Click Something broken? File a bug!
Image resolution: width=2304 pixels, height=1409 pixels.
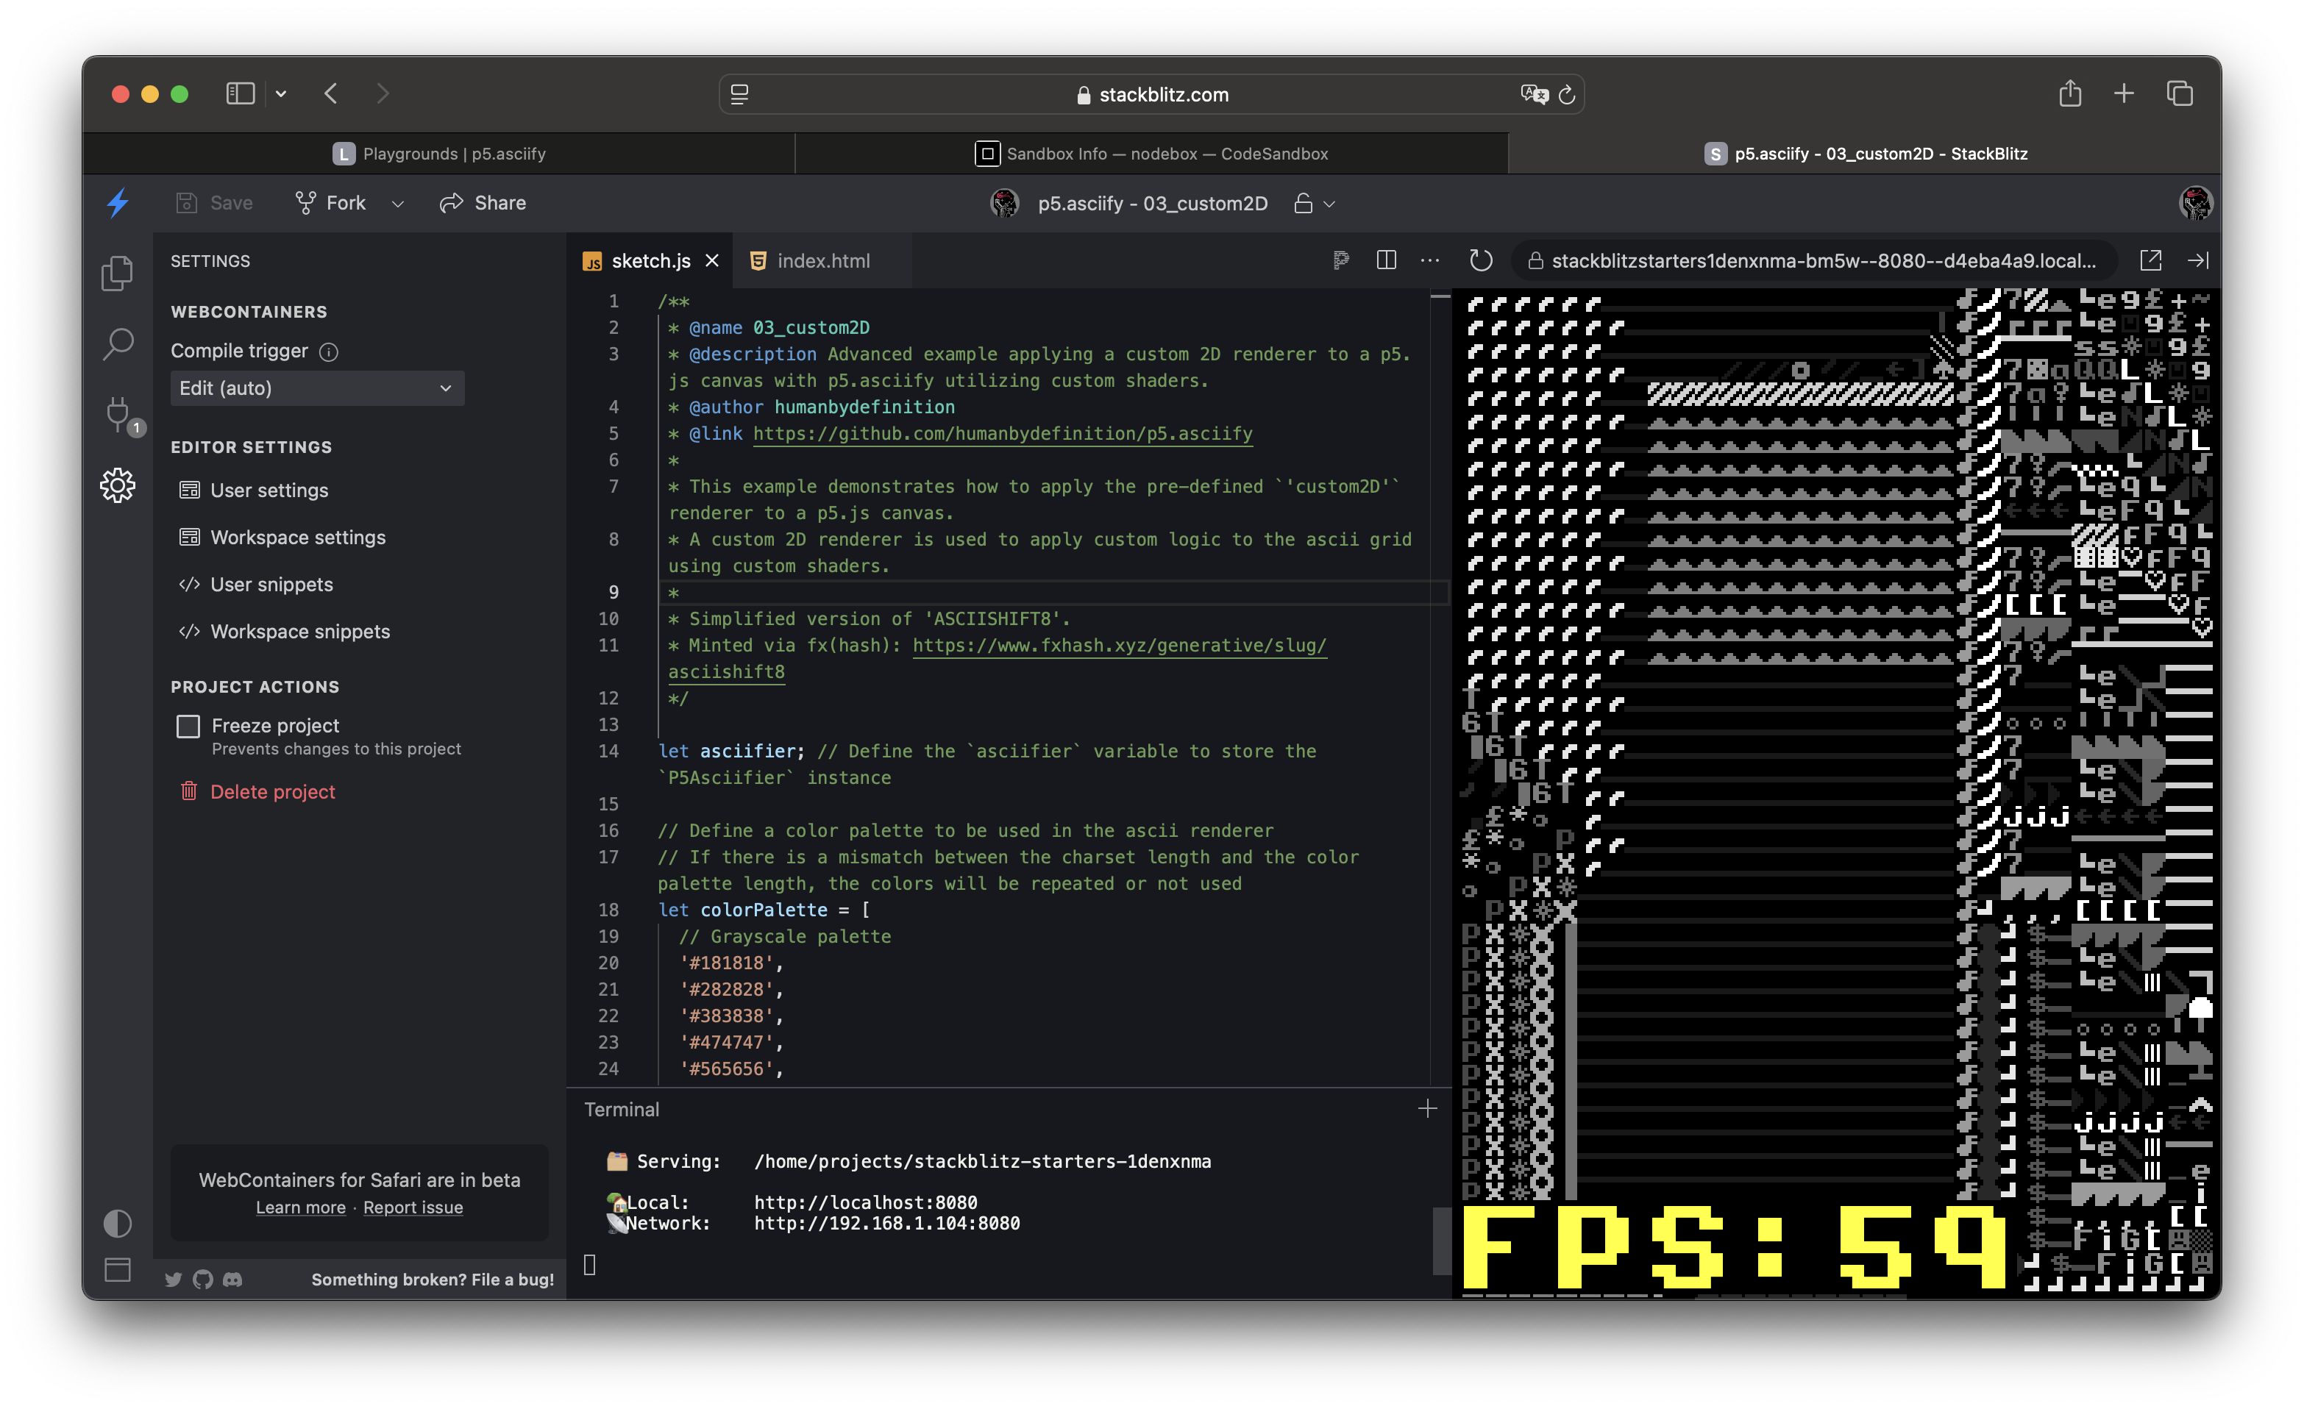tap(433, 1279)
